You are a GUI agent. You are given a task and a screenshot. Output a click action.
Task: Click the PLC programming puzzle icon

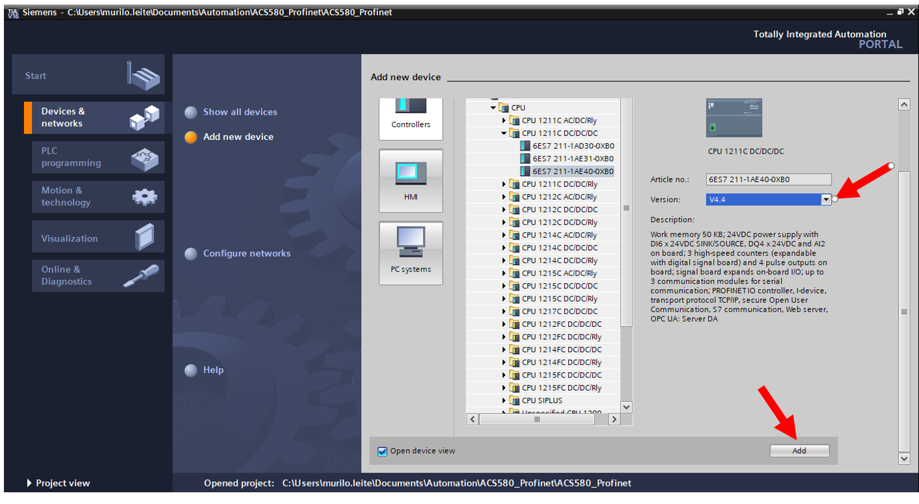(144, 158)
